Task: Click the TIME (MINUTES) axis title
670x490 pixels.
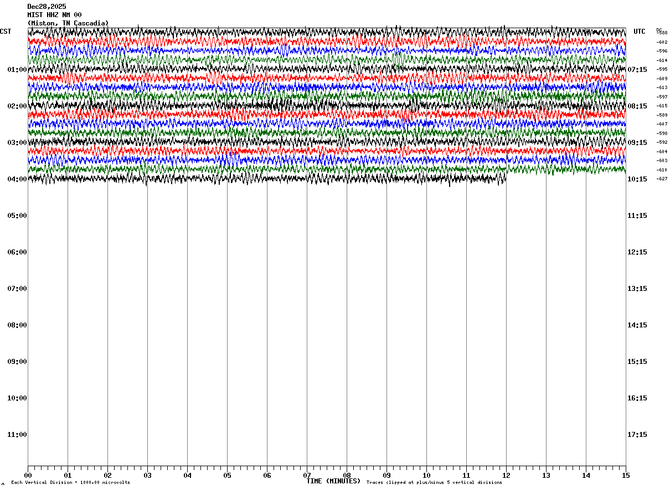Action: [x=333, y=481]
